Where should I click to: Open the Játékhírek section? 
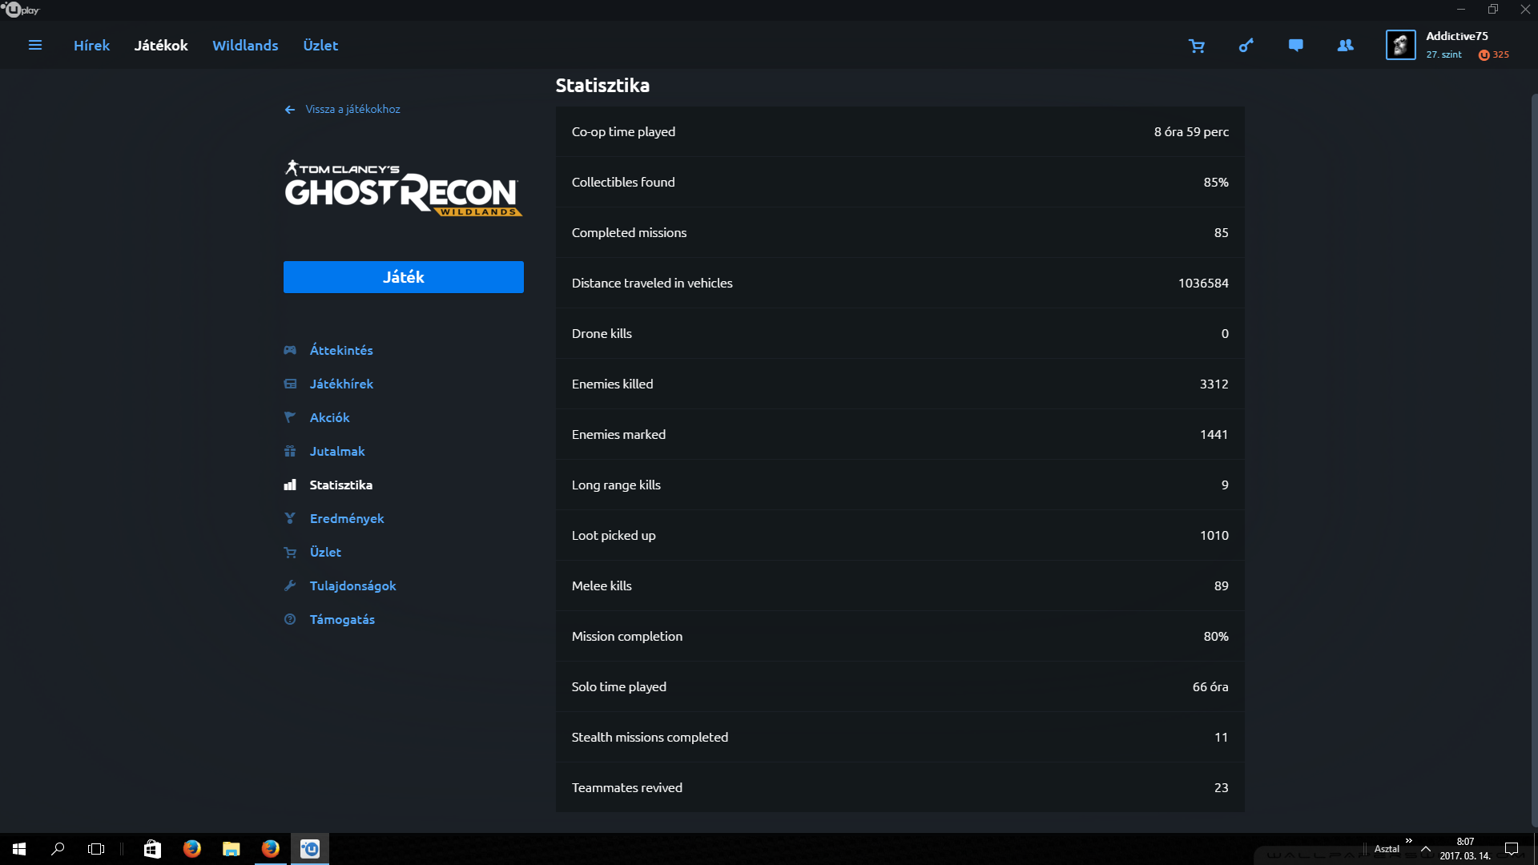pyautogui.click(x=341, y=384)
